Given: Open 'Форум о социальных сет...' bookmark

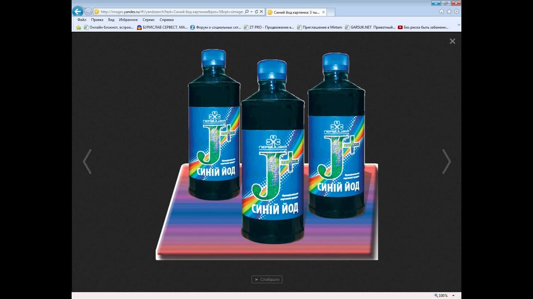Looking at the screenshot, I should pyautogui.click(x=216, y=27).
